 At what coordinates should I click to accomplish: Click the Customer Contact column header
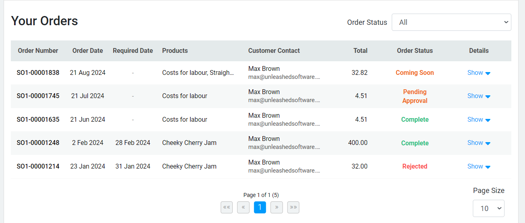(x=274, y=51)
